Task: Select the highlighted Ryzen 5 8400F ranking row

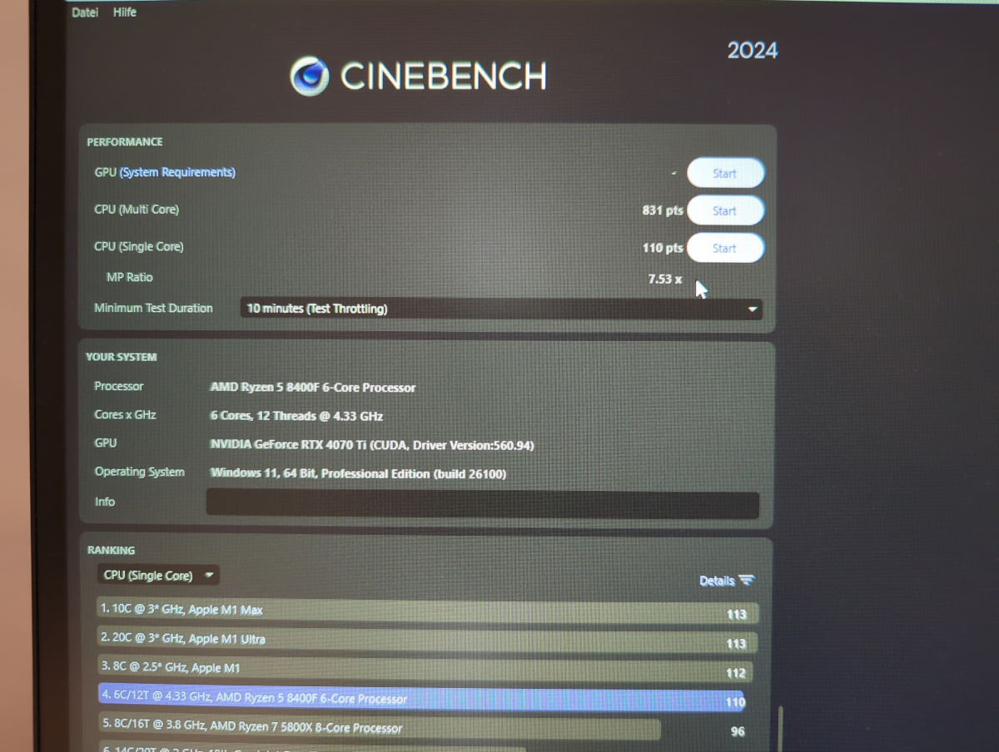Action: click(421, 699)
